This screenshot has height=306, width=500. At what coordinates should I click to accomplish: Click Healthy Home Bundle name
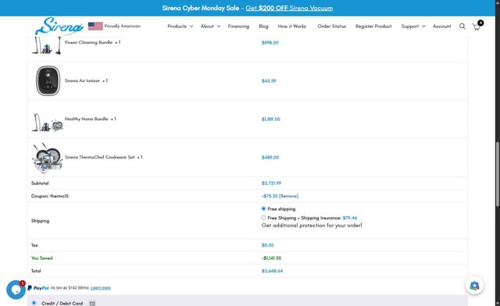87,119
